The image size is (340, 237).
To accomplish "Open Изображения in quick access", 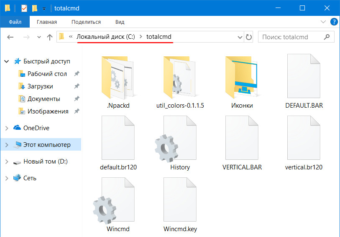I will [x=48, y=111].
